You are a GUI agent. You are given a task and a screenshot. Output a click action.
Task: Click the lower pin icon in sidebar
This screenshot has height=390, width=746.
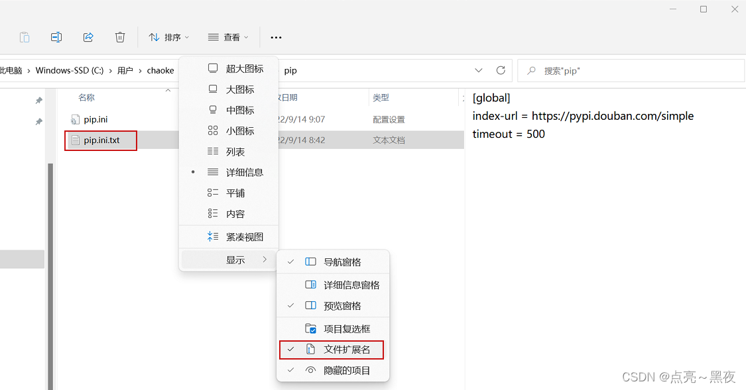(38, 122)
